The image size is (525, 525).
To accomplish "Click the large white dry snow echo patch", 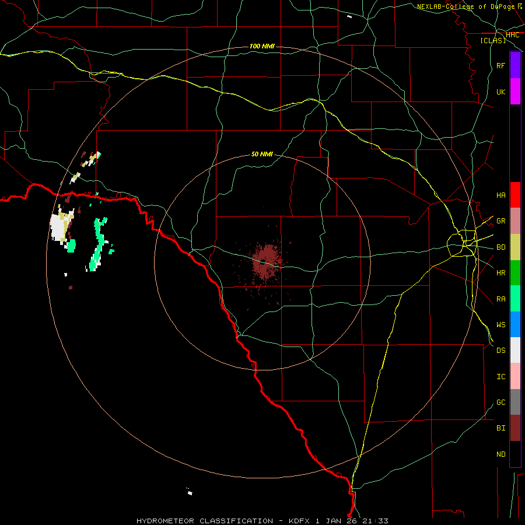I will (60, 227).
